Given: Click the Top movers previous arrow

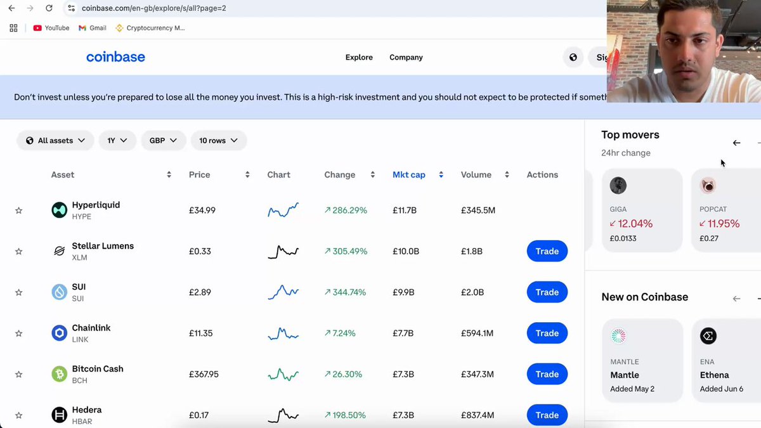Looking at the screenshot, I should 736,143.
